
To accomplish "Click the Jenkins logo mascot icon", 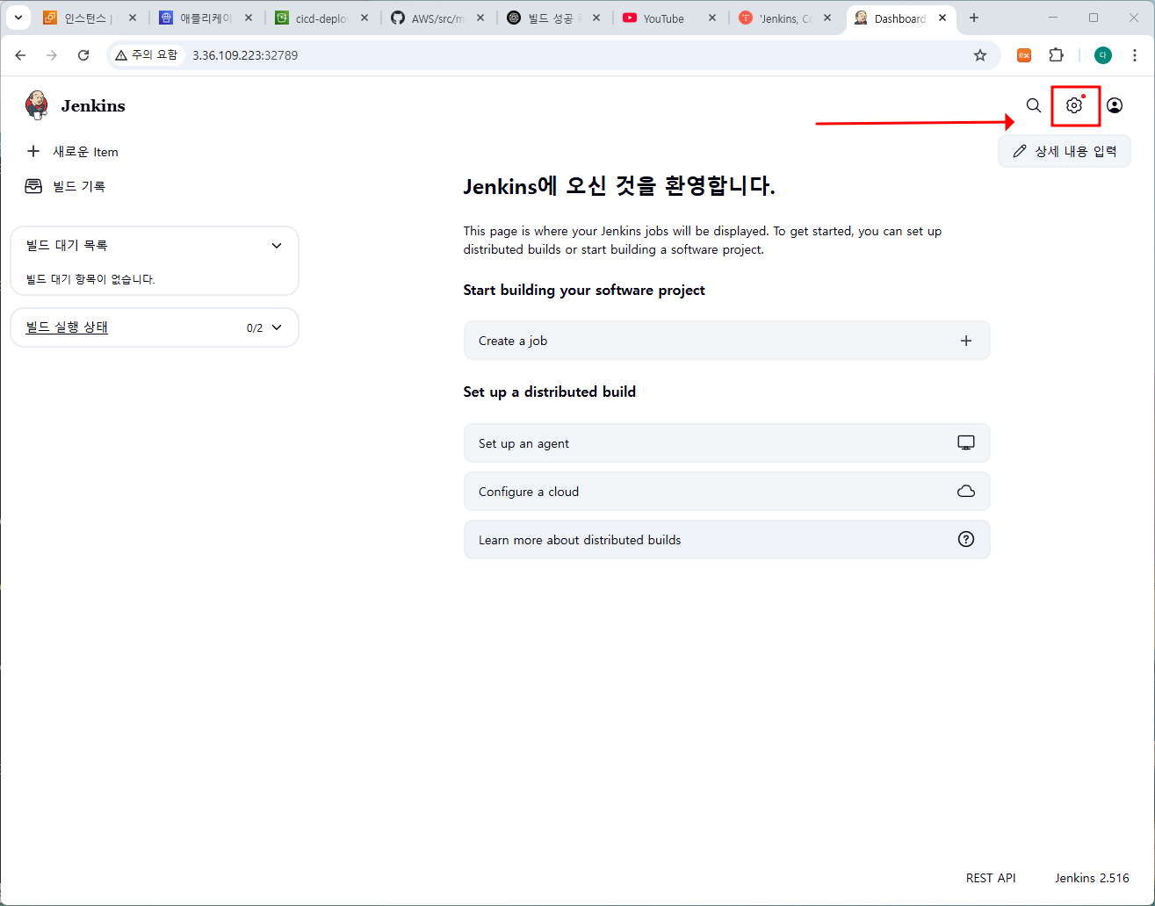I will (37, 105).
